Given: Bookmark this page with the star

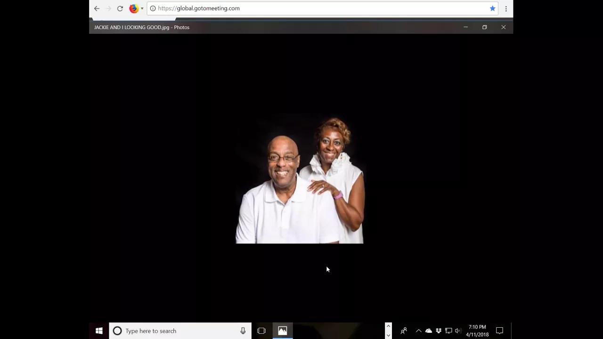Looking at the screenshot, I should [x=492, y=8].
